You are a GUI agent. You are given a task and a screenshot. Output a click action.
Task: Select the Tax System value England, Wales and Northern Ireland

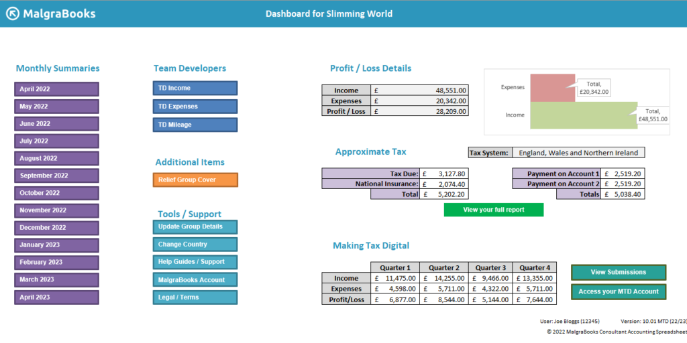tap(578, 153)
